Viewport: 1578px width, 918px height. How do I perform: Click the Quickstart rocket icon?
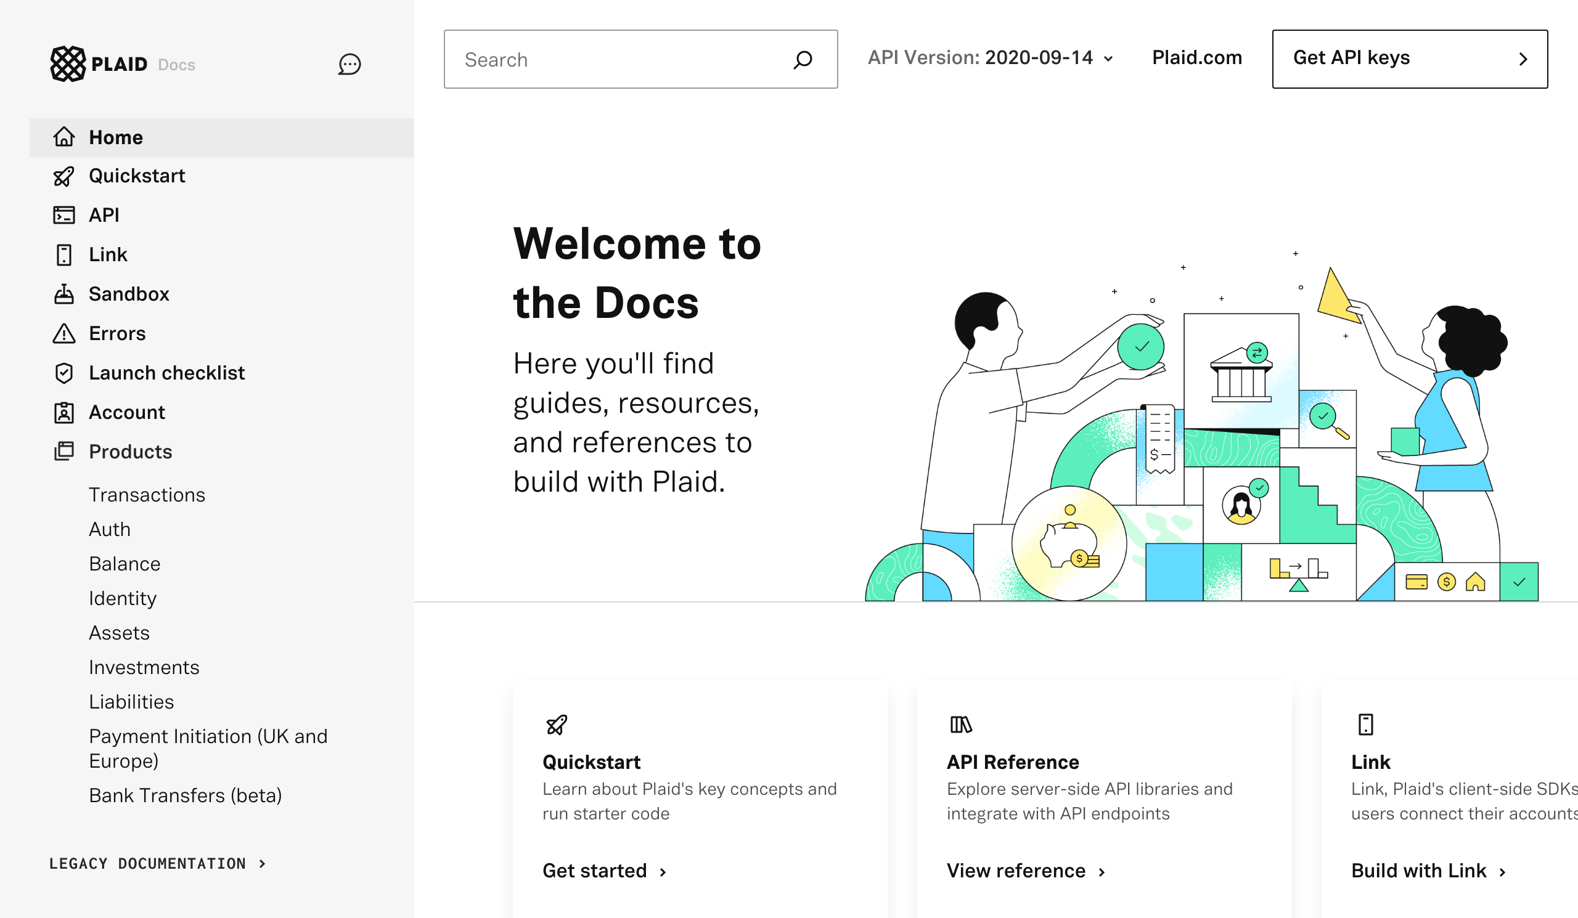point(65,176)
